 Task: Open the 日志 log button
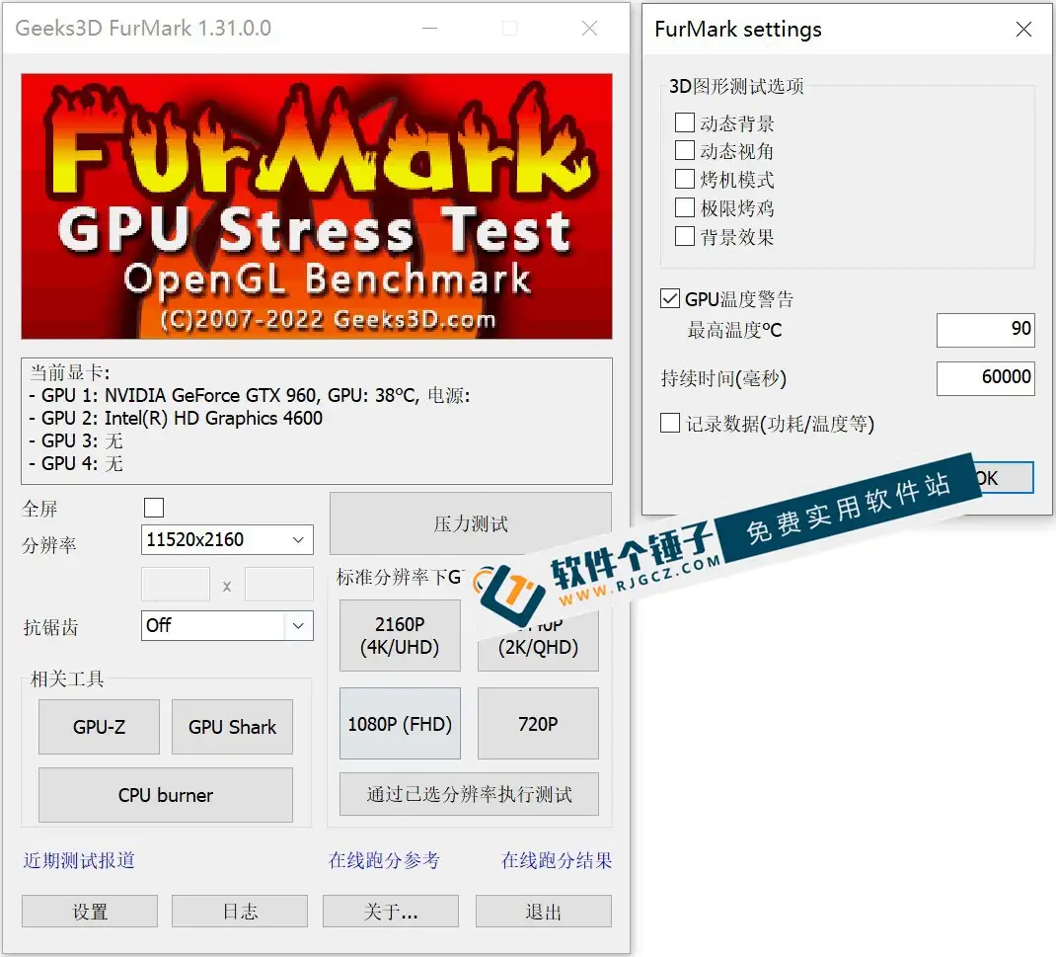coord(240,912)
